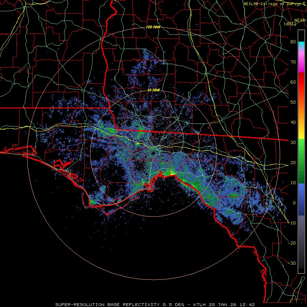The width and height of the screenshot is (307, 307).
Task: Click the "0.5 DEG" tilt label in the footer
Action: pos(174,305)
